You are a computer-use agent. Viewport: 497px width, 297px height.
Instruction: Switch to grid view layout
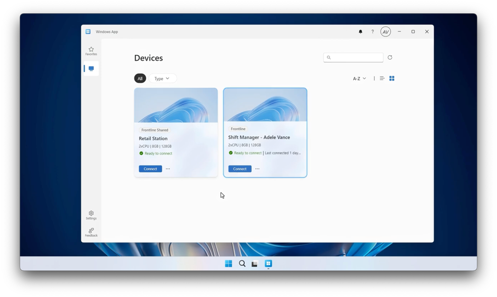(392, 78)
